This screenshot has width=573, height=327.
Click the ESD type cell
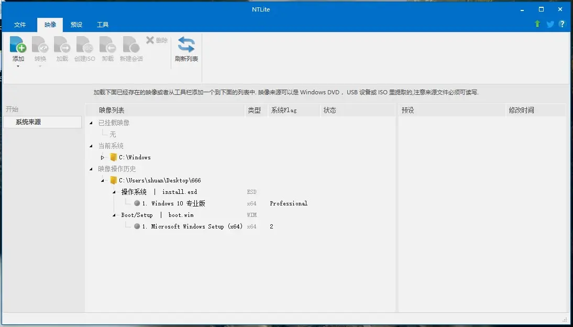(x=252, y=192)
